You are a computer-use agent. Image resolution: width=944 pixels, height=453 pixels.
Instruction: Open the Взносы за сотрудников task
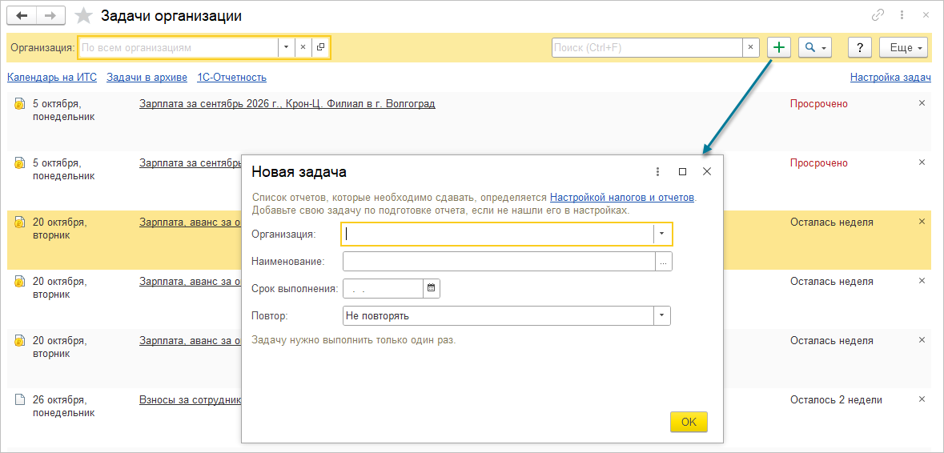(191, 399)
